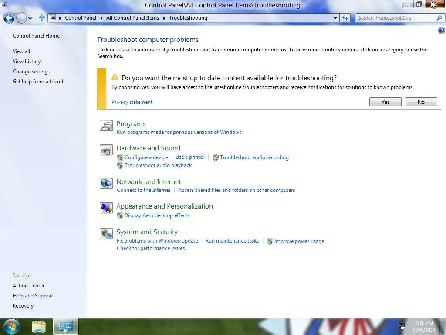Click the shield icon beside Configure a device
Screen dimensions: 446x335
[x=120, y=157]
